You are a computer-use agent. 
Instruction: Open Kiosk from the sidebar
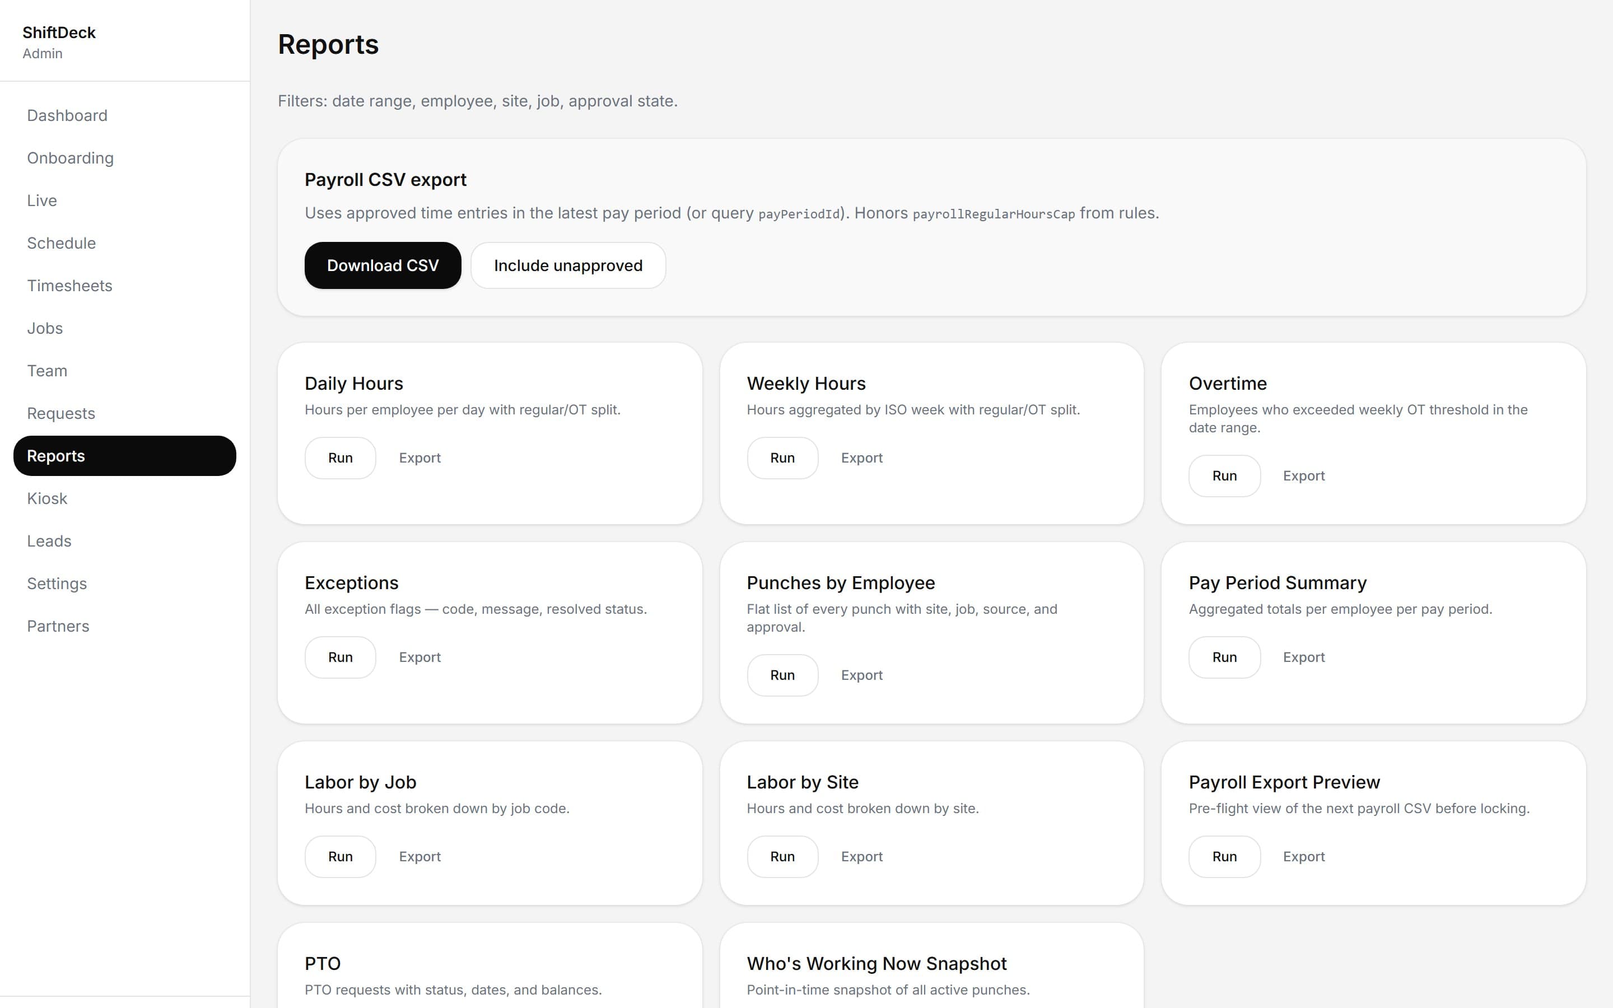(125, 498)
